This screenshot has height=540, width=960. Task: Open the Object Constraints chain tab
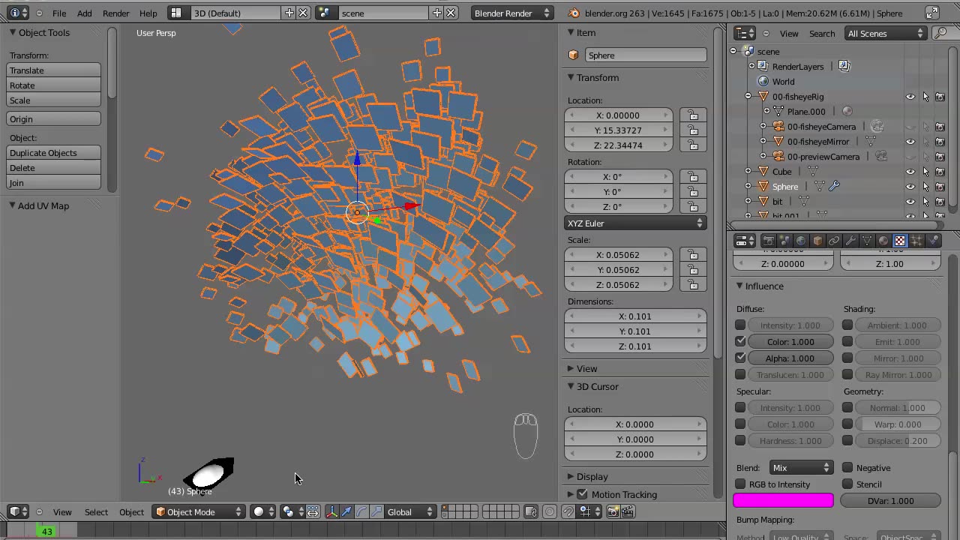coord(834,241)
